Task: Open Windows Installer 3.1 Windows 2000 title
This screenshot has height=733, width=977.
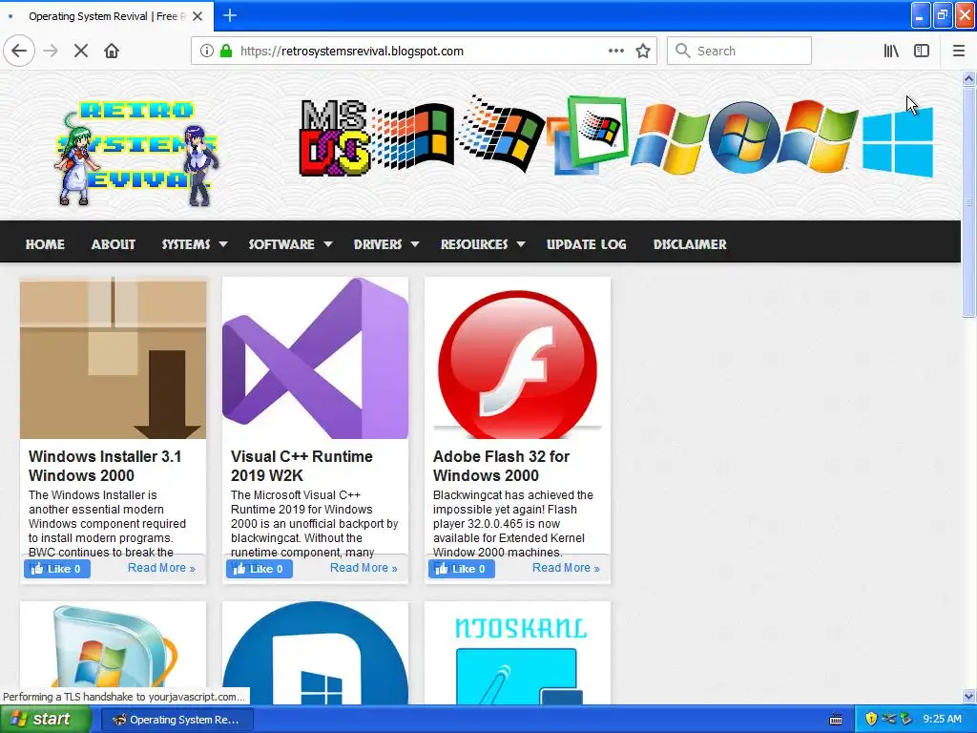Action: pyautogui.click(x=105, y=466)
